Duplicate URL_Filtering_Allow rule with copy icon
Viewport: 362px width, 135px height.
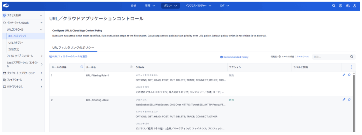pyautogui.click(x=349, y=99)
